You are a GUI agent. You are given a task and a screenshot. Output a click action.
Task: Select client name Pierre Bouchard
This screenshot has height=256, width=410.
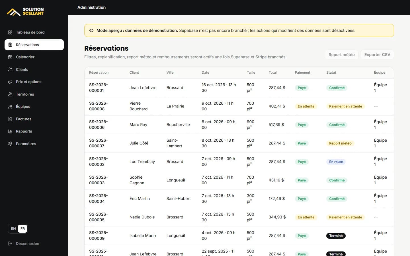[139, 106]
